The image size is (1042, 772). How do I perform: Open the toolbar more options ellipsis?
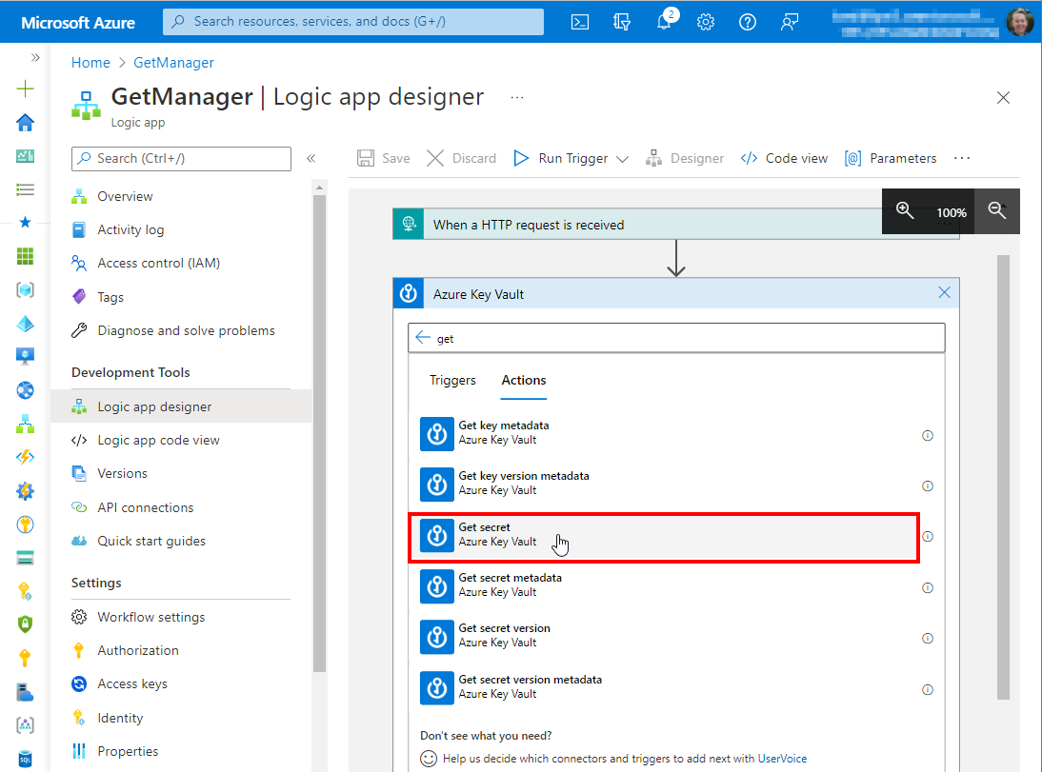click(961, 158)
